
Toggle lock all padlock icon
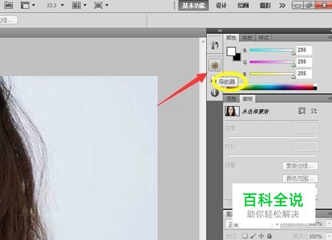[x=270, y=236]
